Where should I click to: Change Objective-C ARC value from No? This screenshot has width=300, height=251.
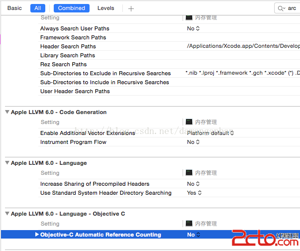[x=194, y=235]
